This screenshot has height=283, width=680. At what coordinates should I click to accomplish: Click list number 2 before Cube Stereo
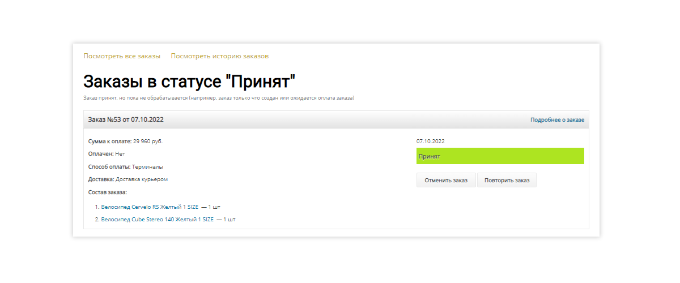[x=97, y=219]
